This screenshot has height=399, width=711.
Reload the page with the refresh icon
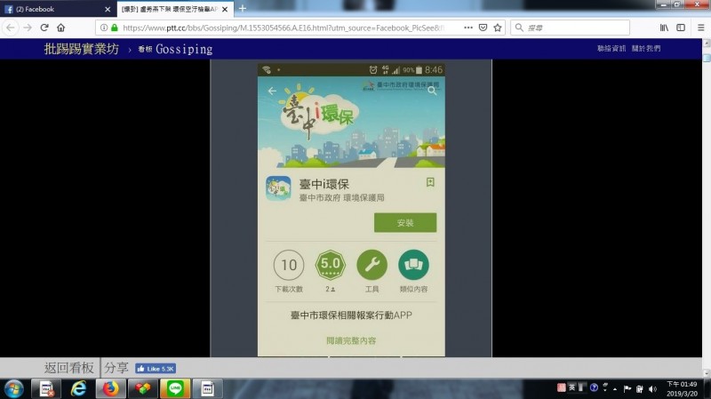[x=44, y=28]
